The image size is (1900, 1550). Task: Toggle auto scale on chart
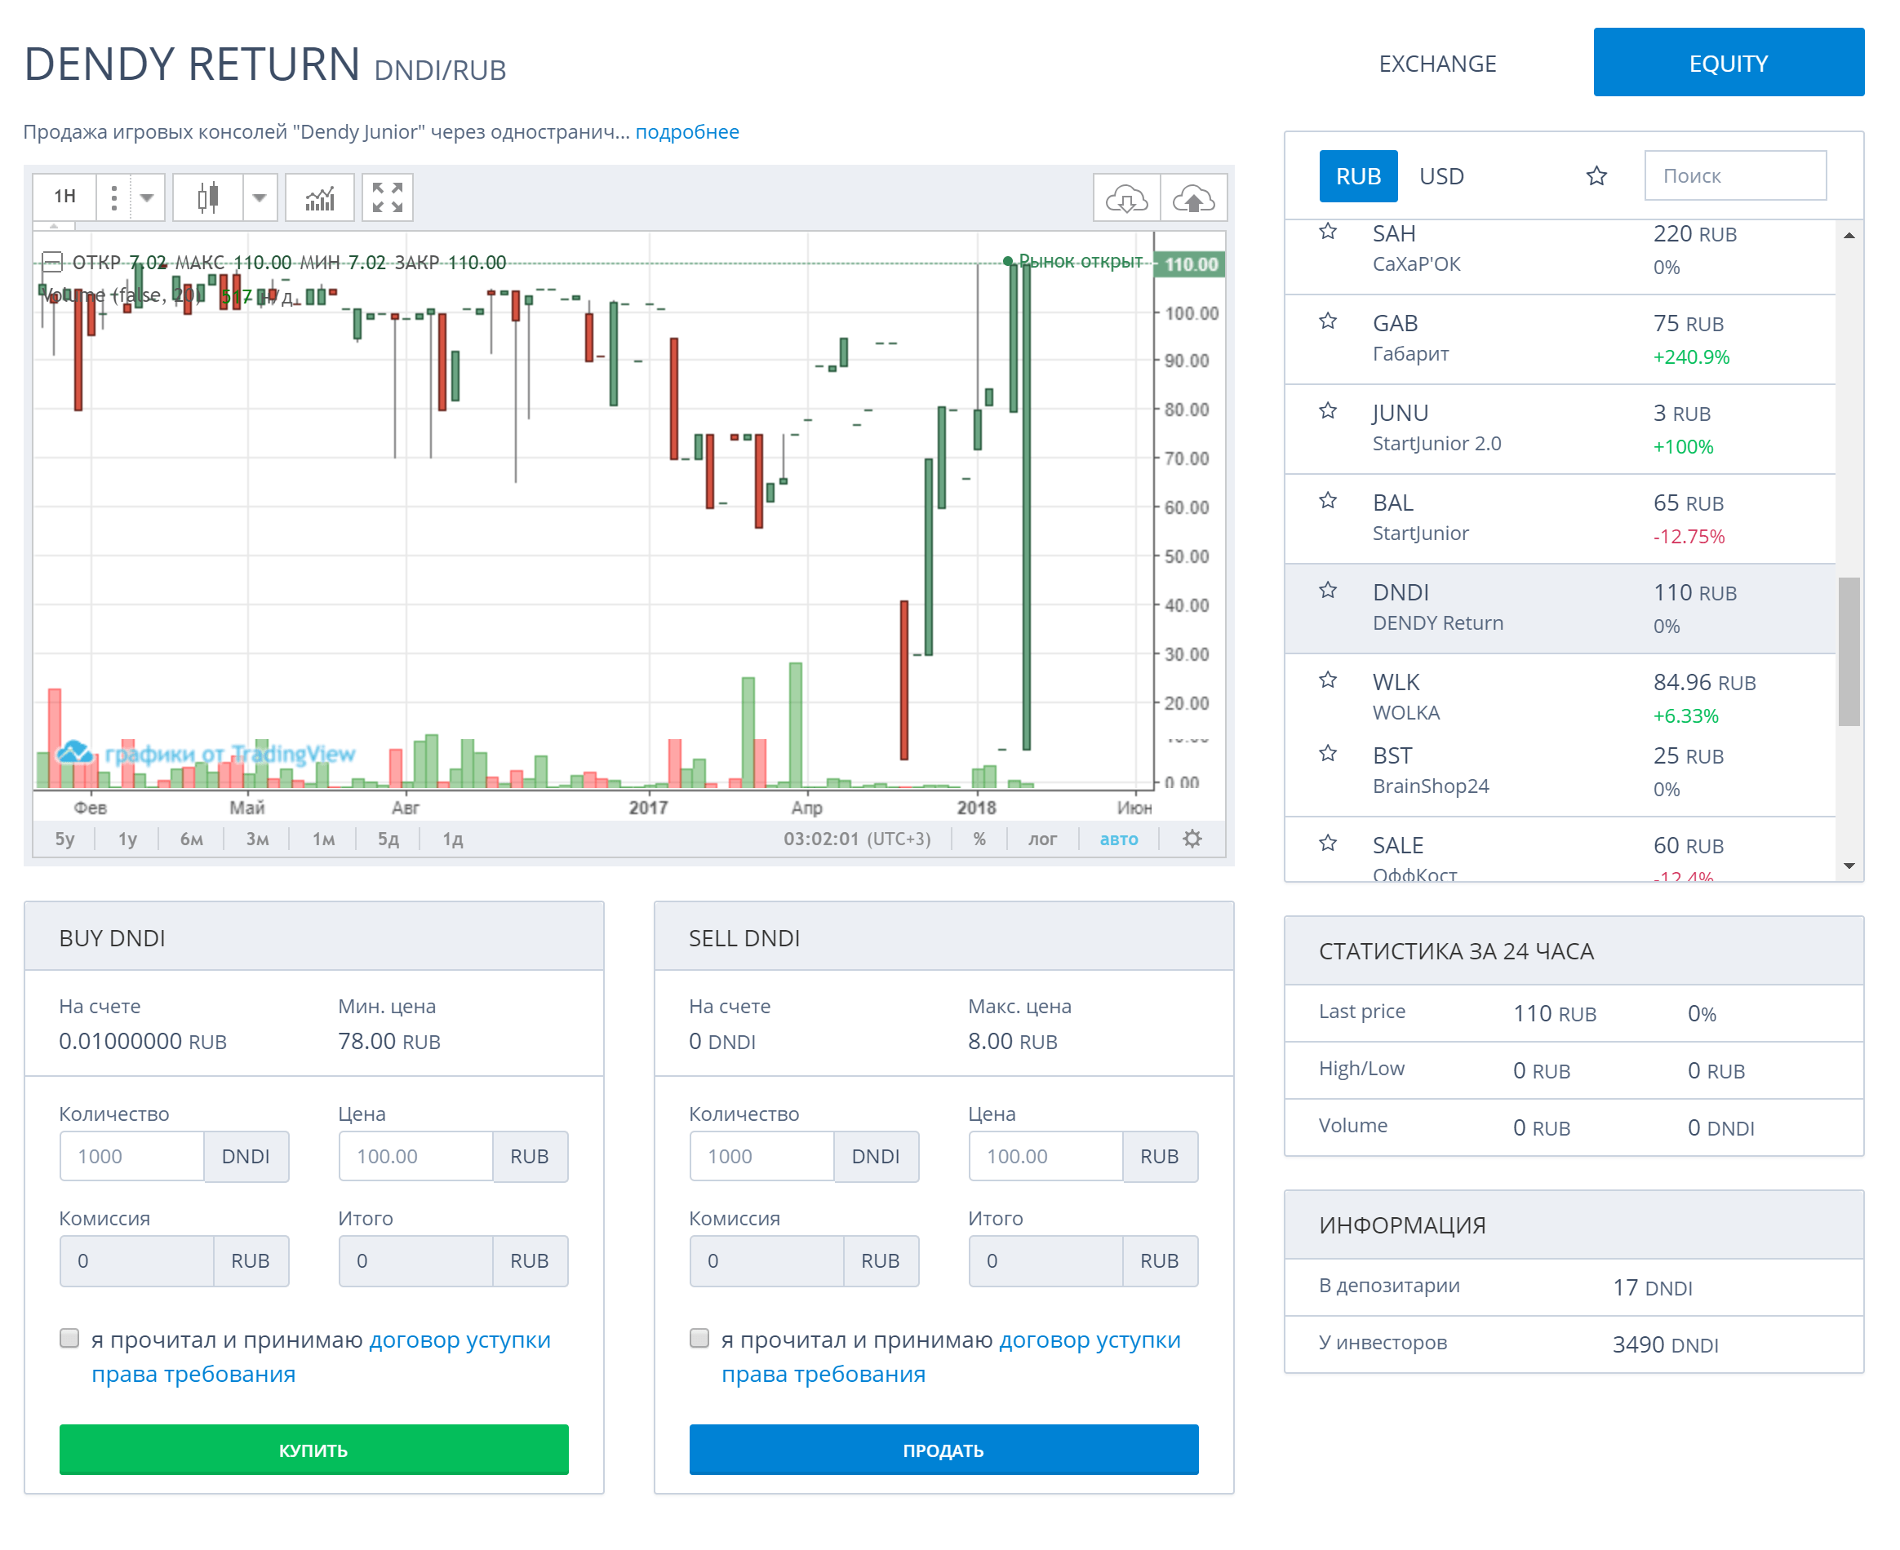click(1121, 839)
